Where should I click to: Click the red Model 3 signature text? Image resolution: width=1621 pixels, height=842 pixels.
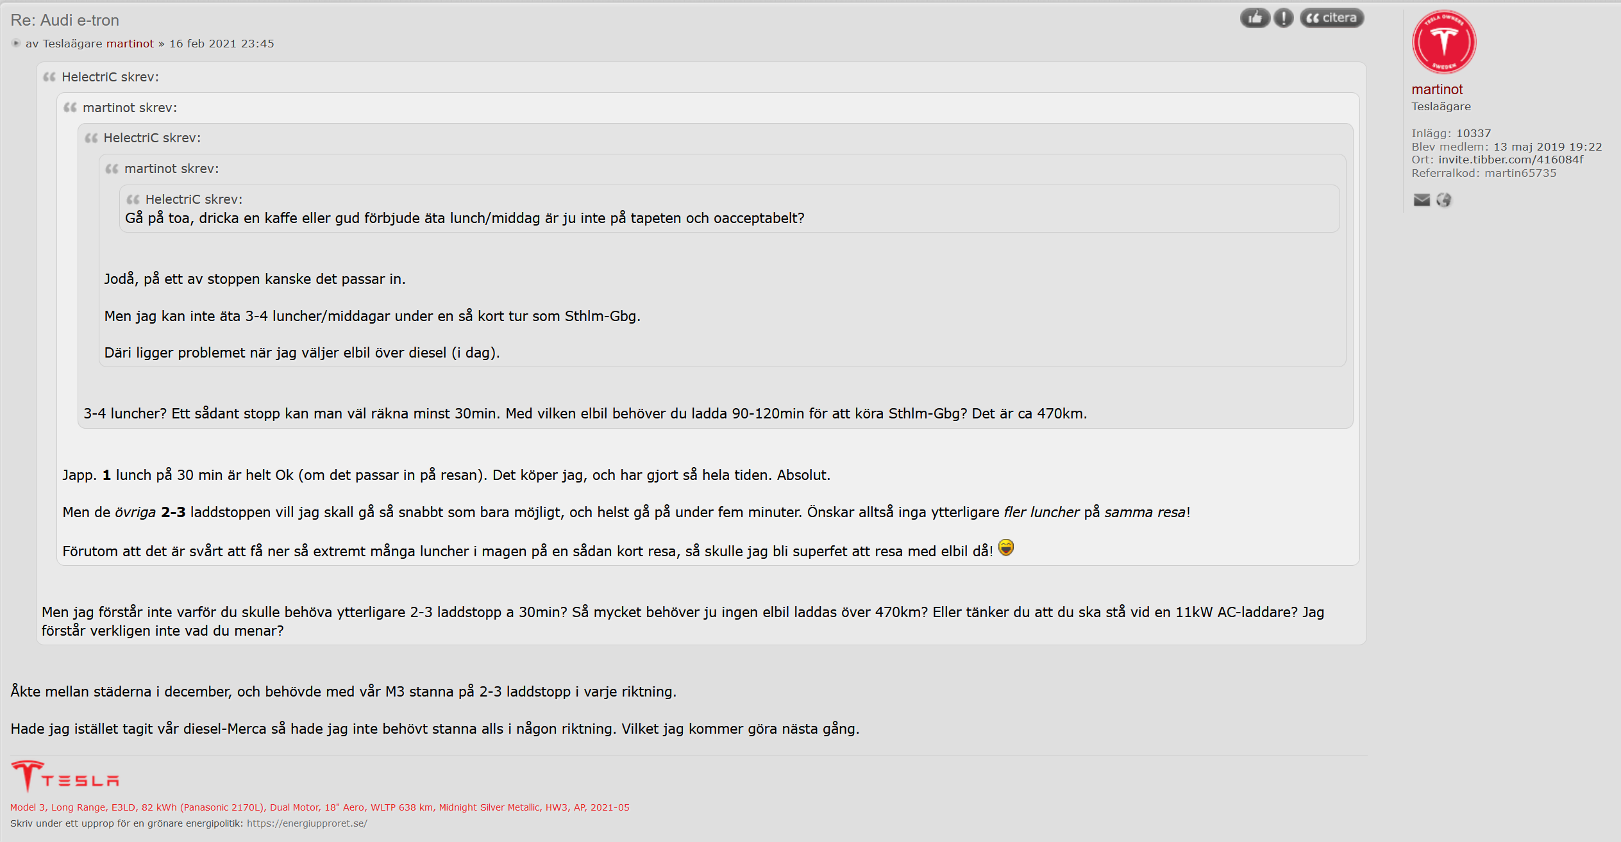319,807
